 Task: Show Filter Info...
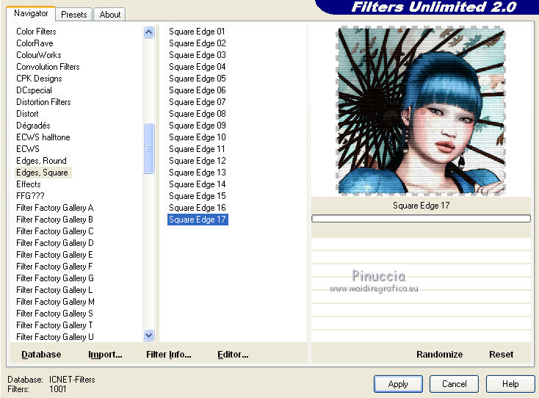click(169, 355)
